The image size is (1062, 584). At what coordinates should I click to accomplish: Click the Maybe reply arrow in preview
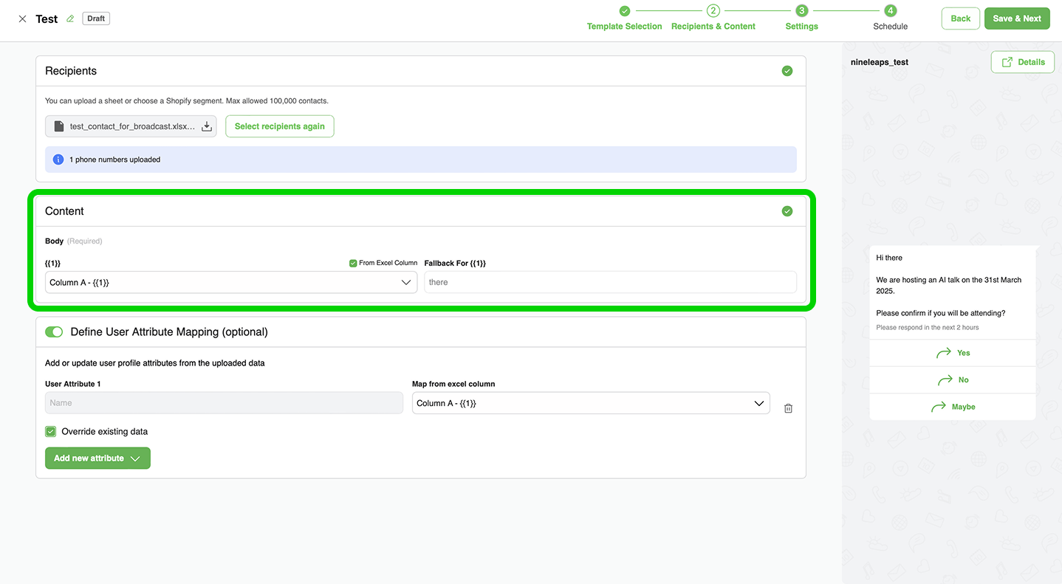coord(938,407)
